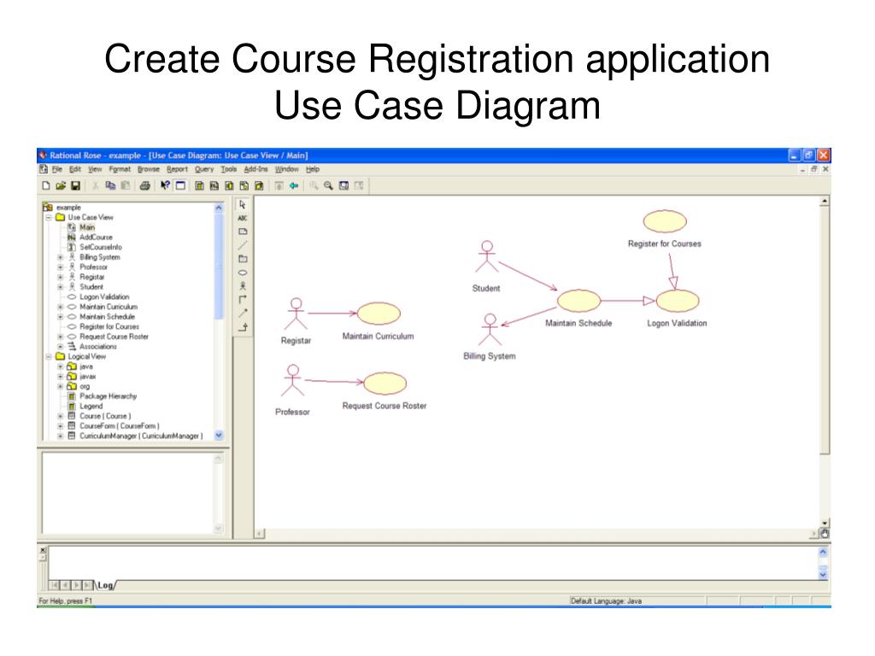Open the Query menu
Screen dimensions: 875x656
pos(204,169)
